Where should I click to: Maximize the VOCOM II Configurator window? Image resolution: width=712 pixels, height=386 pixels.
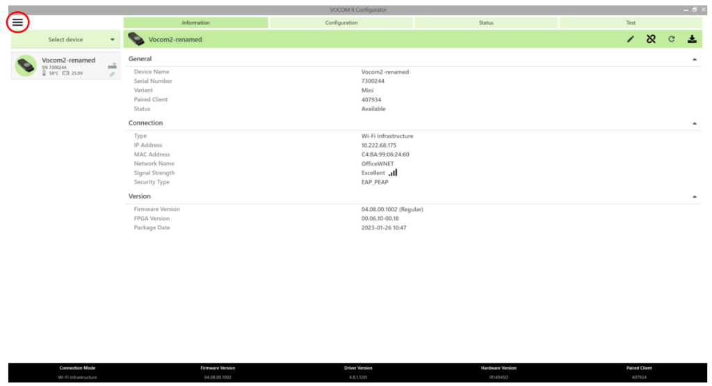(x=695, y=10)
